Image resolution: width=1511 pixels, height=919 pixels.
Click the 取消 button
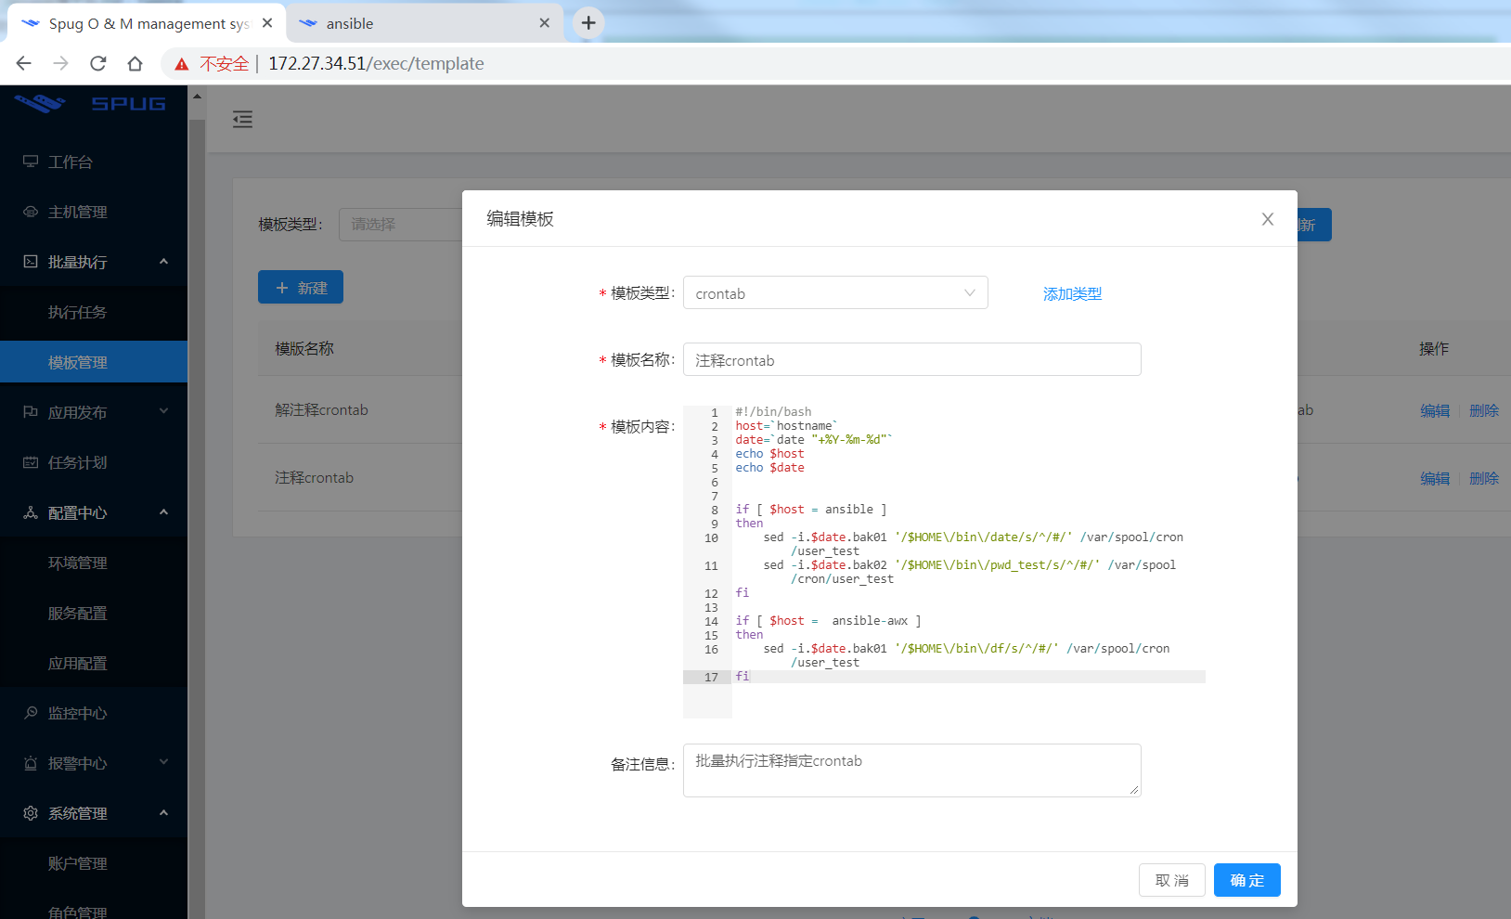pos(1172,880)
